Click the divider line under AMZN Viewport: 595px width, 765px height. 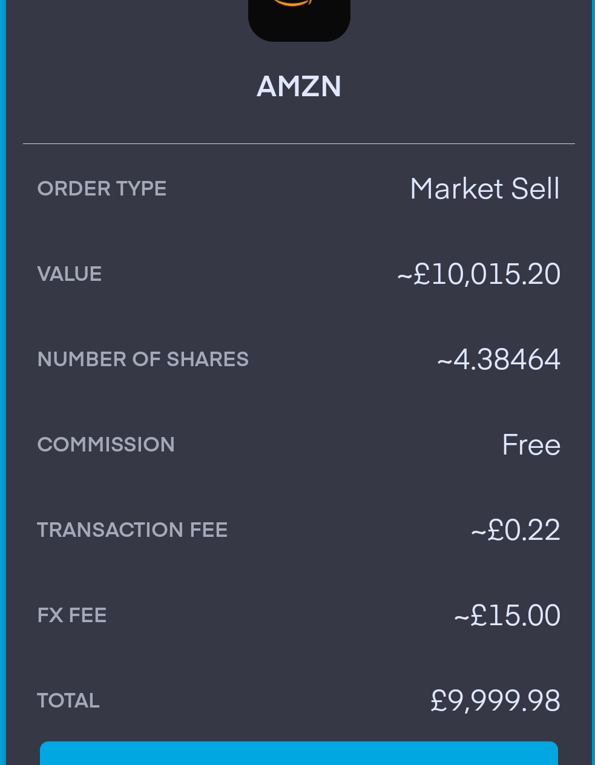pos(299,144)
